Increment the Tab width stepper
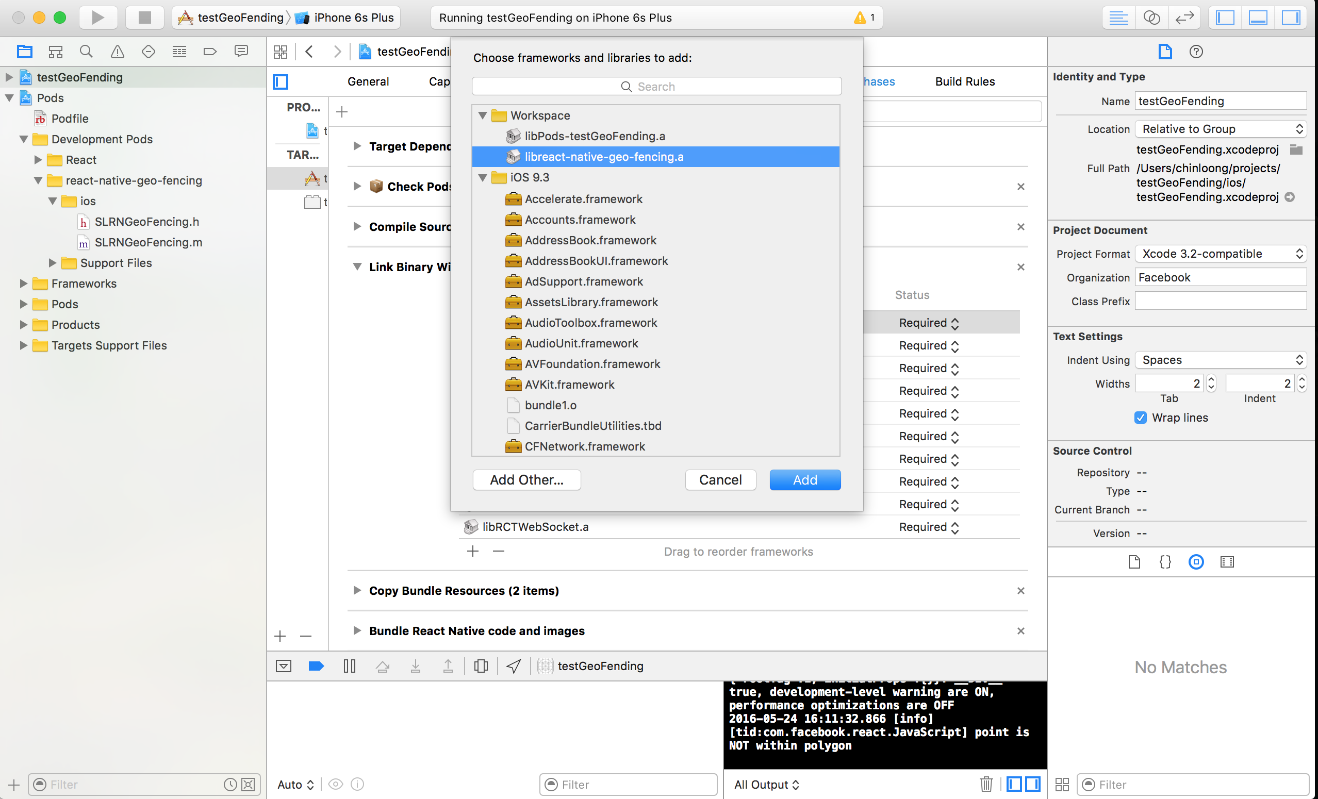 coord(1212,379)
